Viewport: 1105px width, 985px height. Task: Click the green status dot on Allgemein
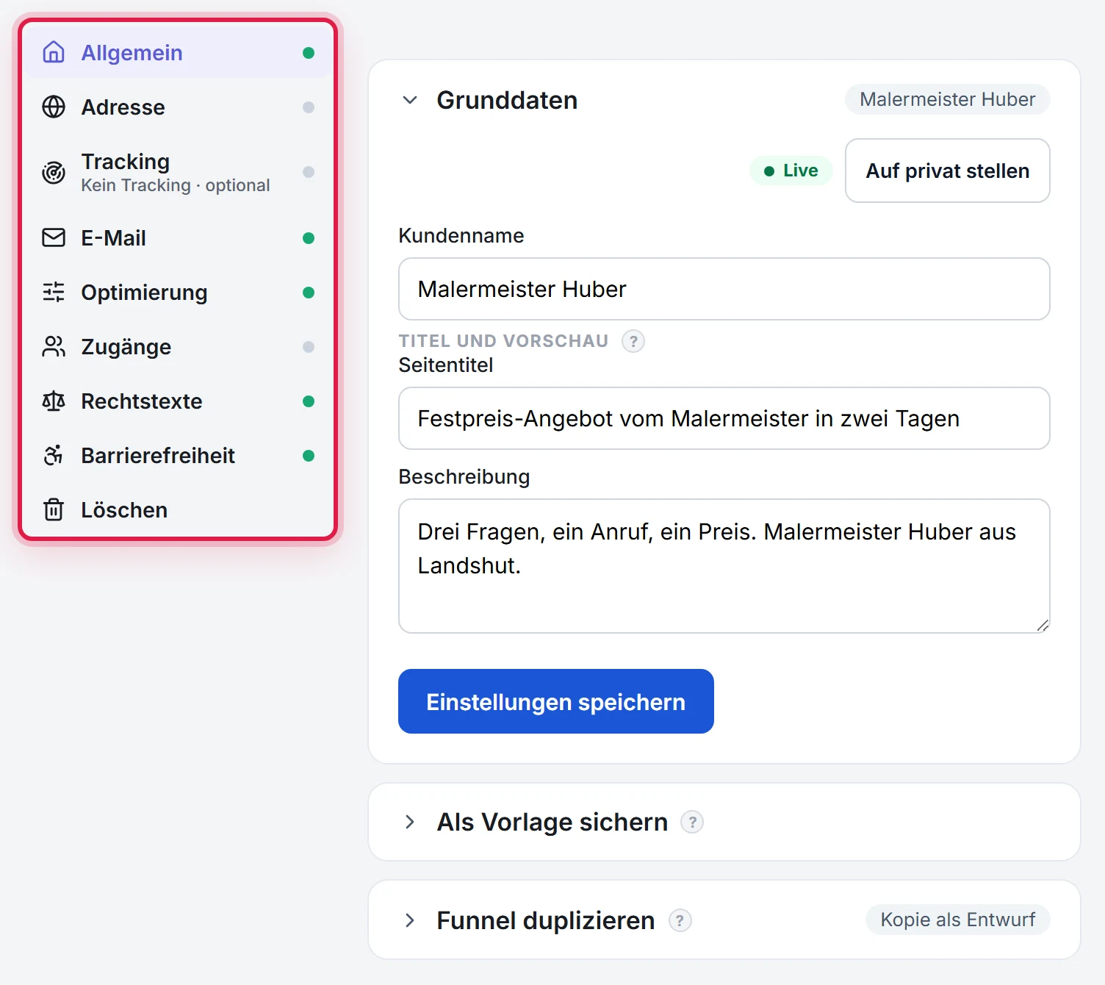309,53
